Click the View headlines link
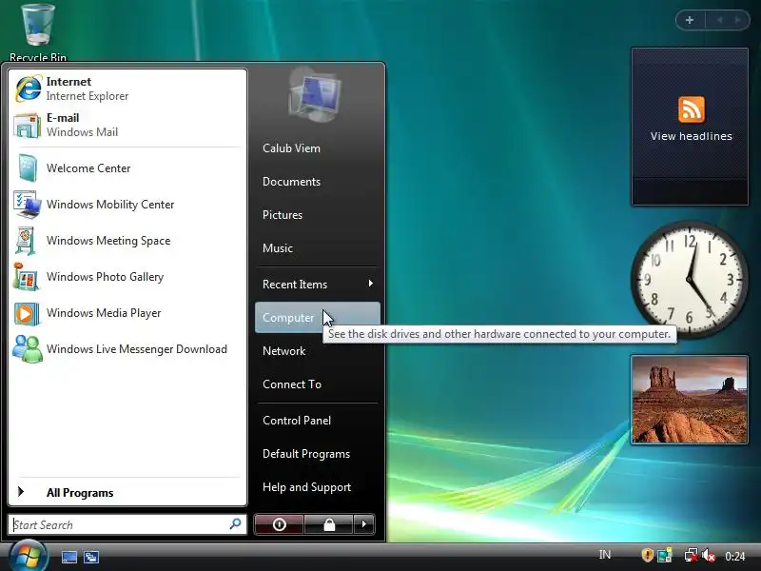This screenshot has width=761, height=571. click(x=692, y=136)
